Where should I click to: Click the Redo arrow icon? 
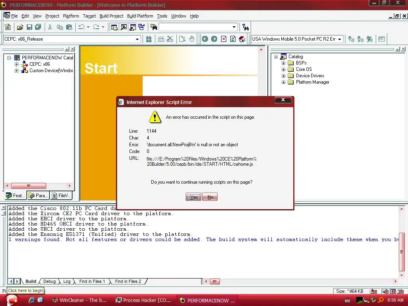tap(96, 27)
